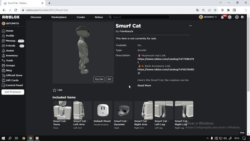The width and height of the screenshot is (250, 141).
Task: Open the settings gear icon
Action: 237,17
